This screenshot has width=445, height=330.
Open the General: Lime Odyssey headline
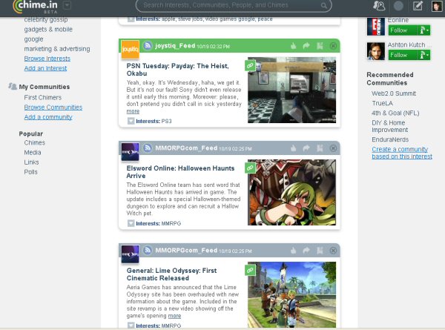click(x=171, y=274)
